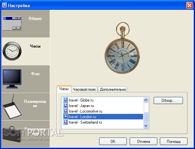Select the Планировщик sidebar label
The width and height of the screenshot is (195, 149).
[35, 103]
